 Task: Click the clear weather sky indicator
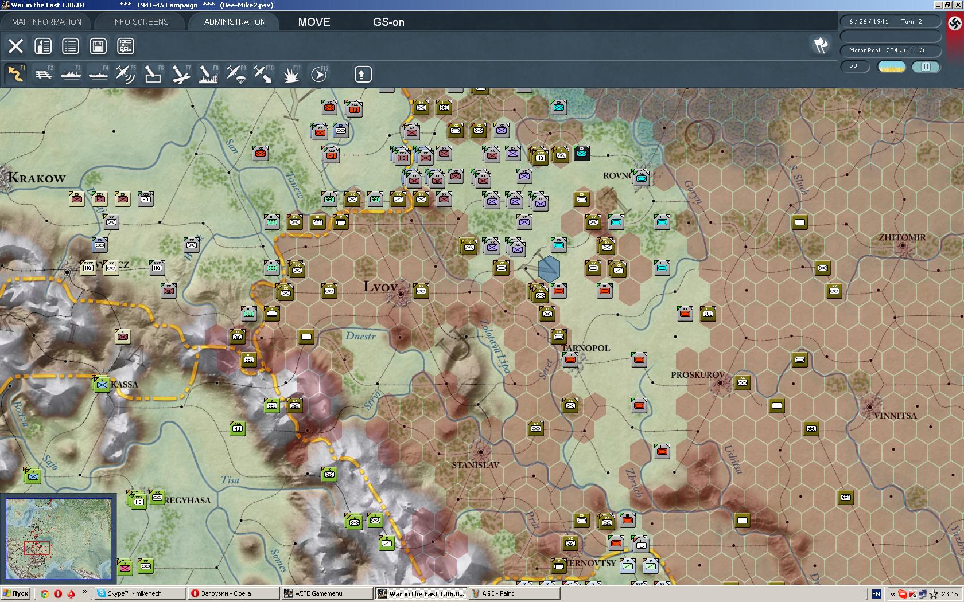[891, 67]
